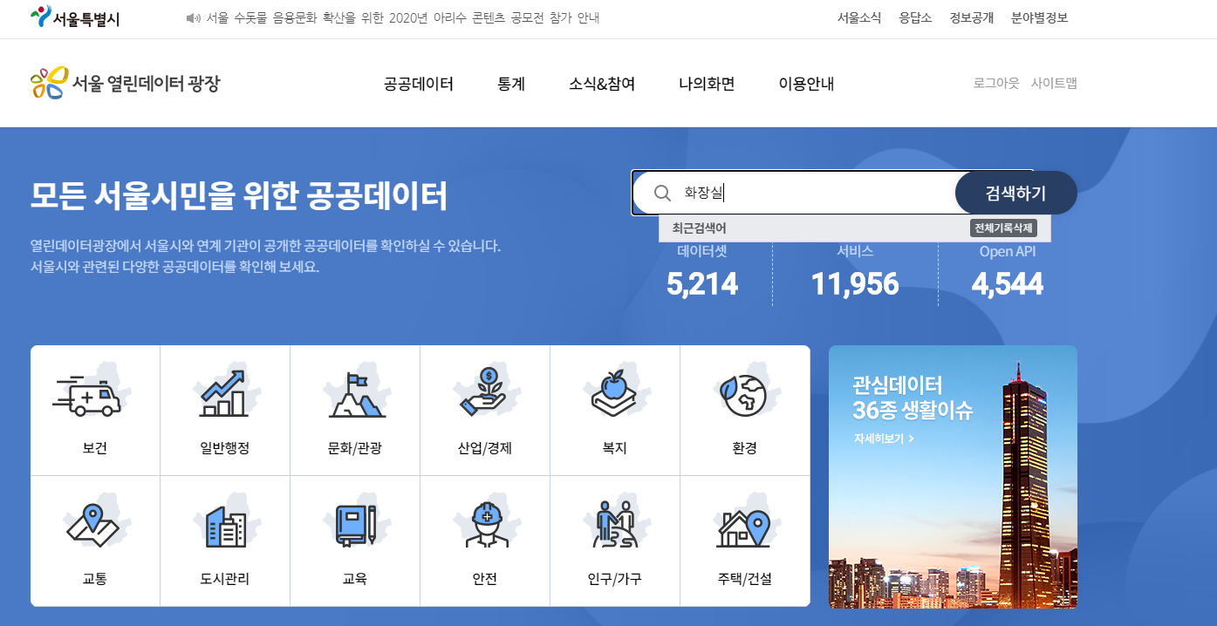Image resolution: width=1217 pixels, height=626 pixels.
Task: Click the magnifier icon in search box
Action: tap(662, 193)
